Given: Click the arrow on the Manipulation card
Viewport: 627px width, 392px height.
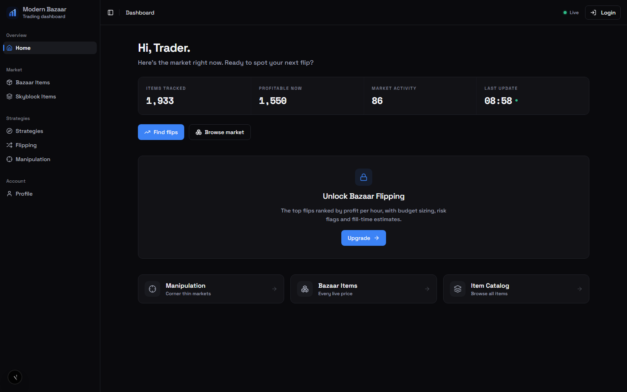Looking at the screenshot, I should pos(274,289).
